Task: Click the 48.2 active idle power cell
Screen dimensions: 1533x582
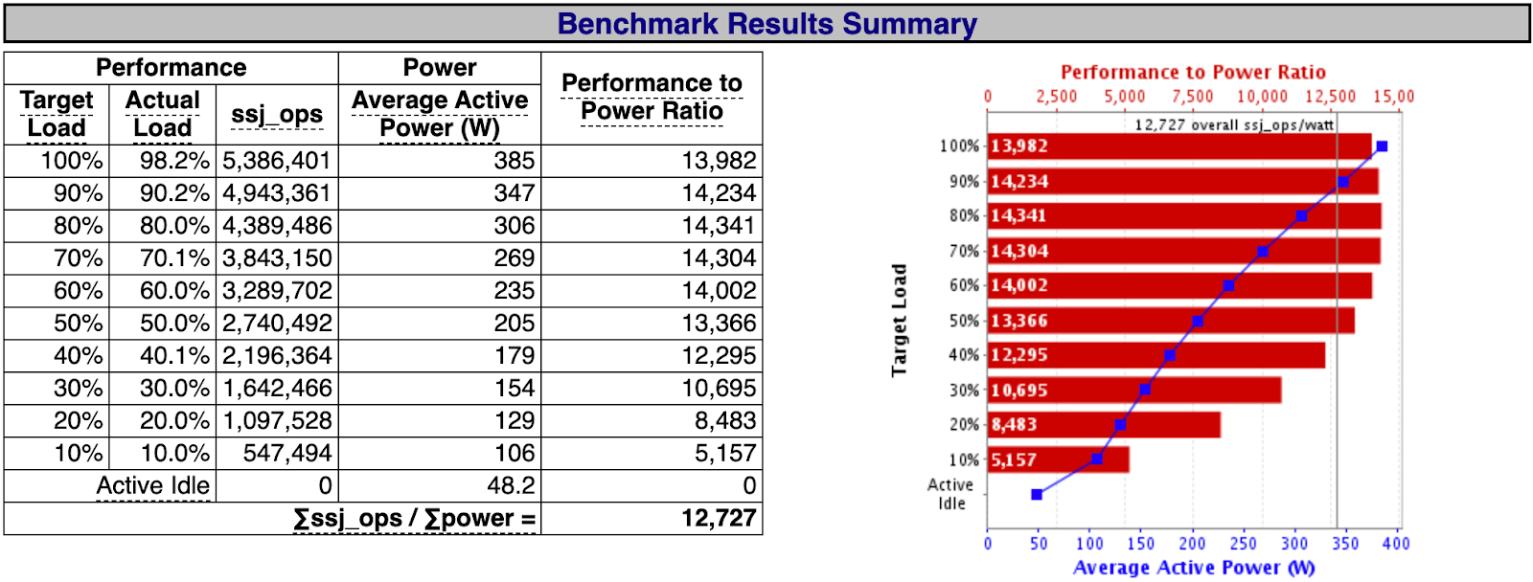Action: pyautogui.click(x=440, y=486)
